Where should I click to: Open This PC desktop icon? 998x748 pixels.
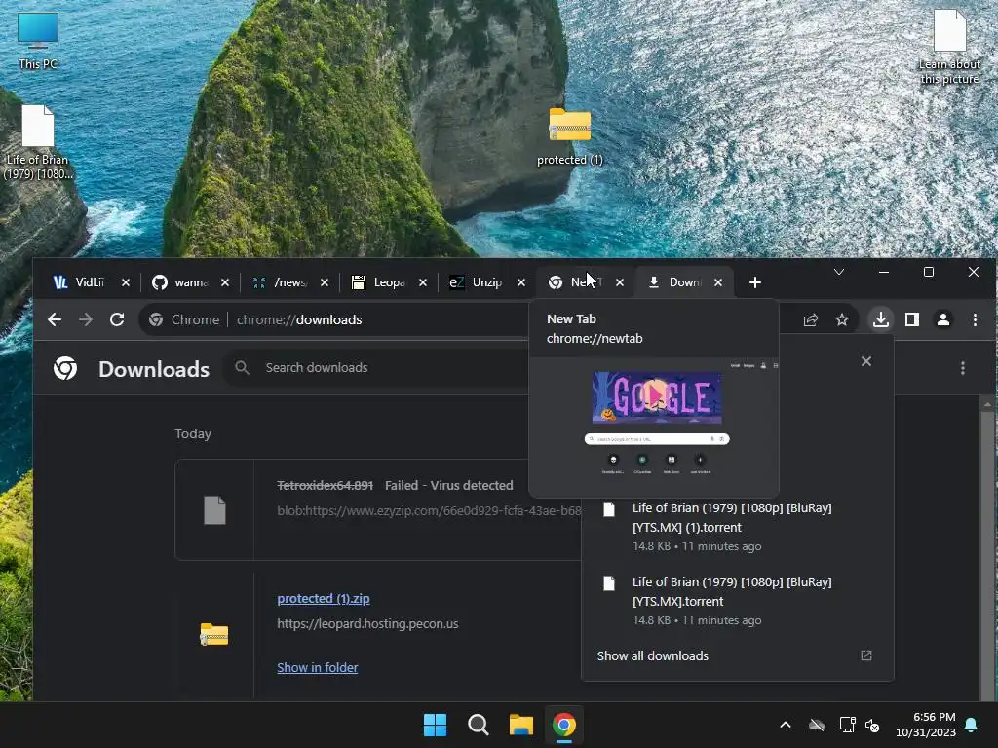38,41
